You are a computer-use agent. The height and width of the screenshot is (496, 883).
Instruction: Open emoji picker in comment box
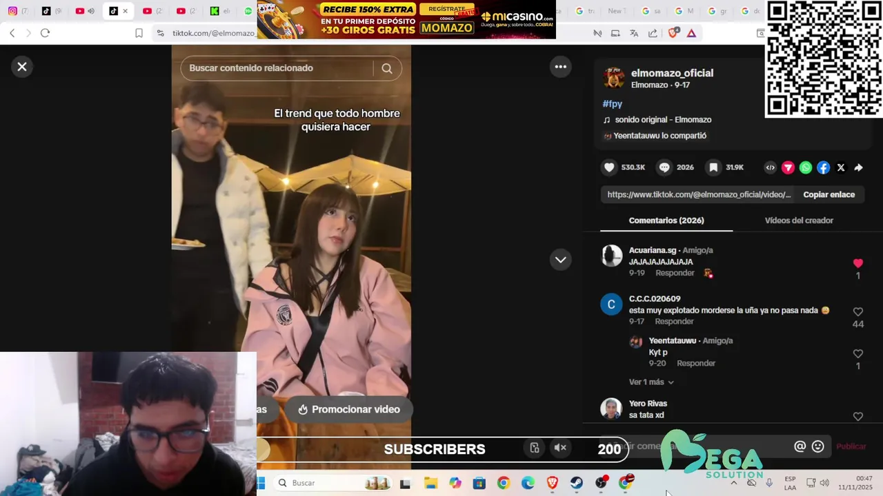point(818,446)
